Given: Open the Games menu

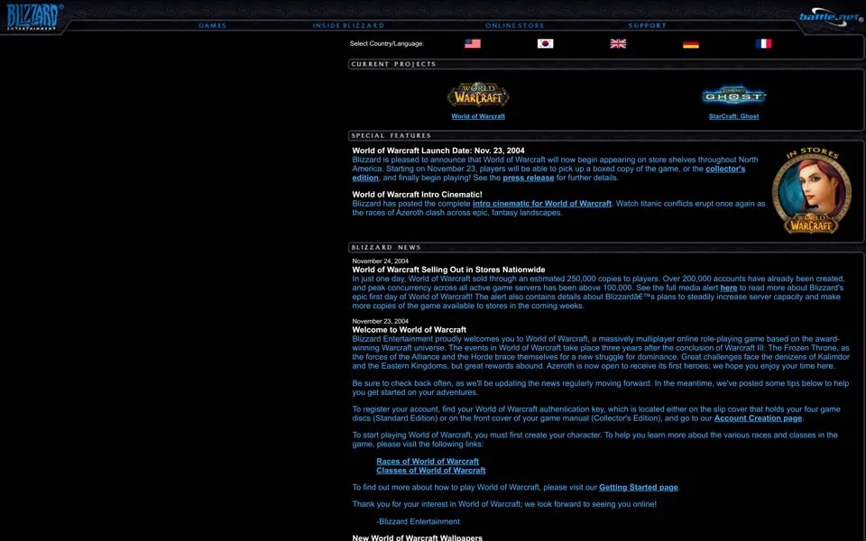Looking at the screenshot, I should [x=212, y=25].
